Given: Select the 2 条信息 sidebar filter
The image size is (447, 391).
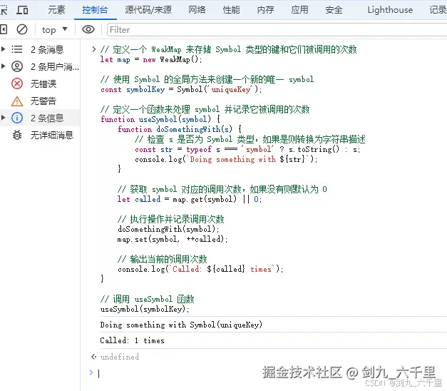Looking at the screenshot, I should coord(40,118).
